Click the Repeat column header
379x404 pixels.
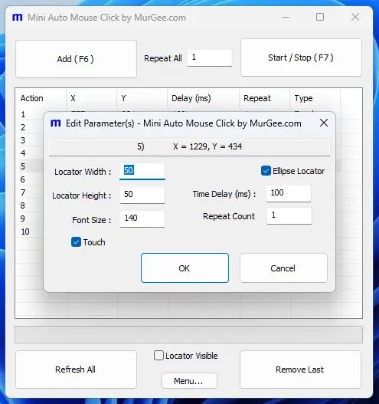pos(265,98)
